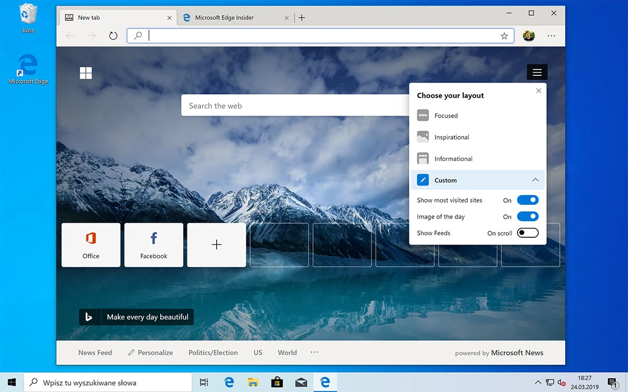The image size is (628, 392).
Task: Select the active Edge Insider taskbar icon
Action: [325, 383]
